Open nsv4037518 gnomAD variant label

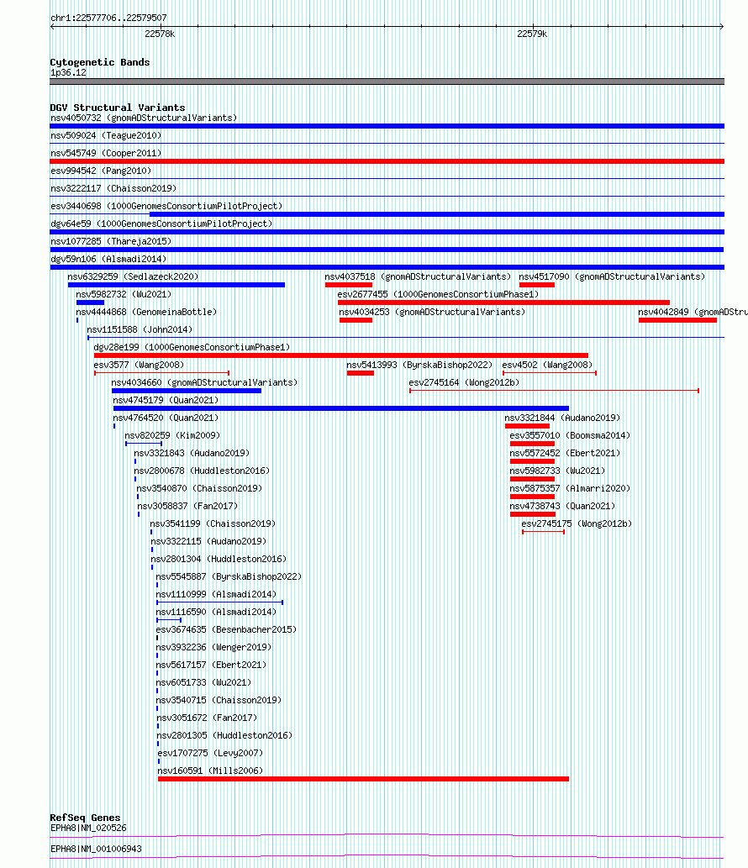pyautogui.click(x=418, y=276)
